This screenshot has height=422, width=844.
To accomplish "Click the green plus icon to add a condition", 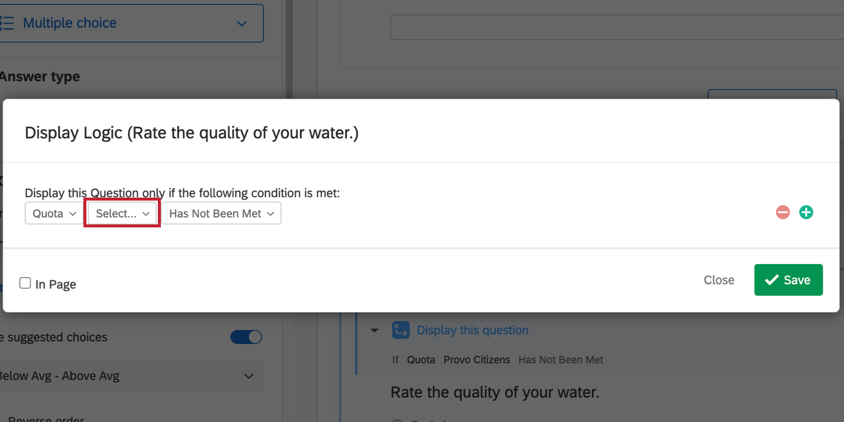I will (806, 212).
